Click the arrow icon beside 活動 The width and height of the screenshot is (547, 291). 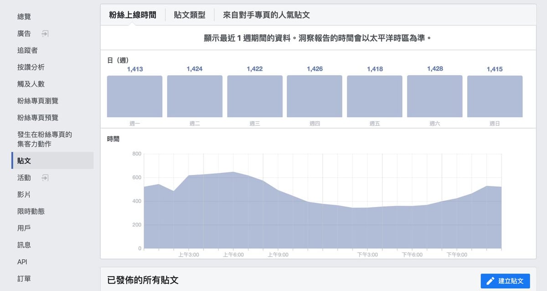(x=45, y=178)
